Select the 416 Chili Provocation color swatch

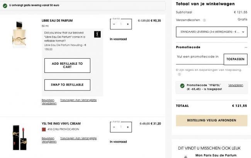(x=44, y=129)
